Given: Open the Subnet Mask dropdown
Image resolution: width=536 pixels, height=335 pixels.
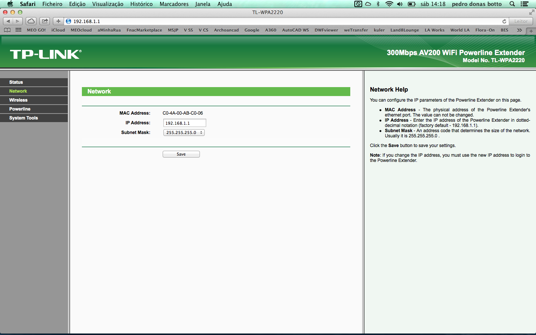Looking at the screenshot, I should [x=184, y=133].
